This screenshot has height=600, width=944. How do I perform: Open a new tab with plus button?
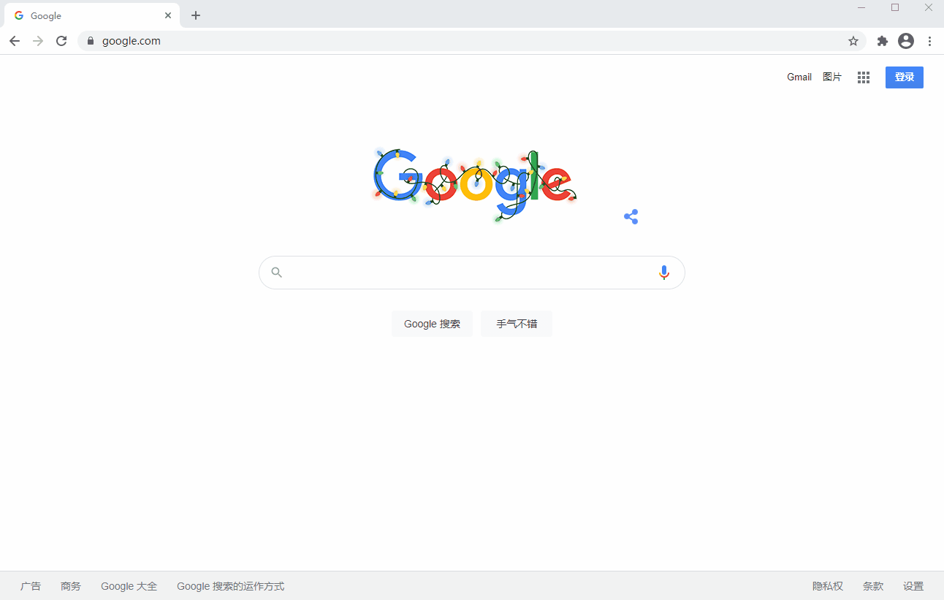(196, 15)
